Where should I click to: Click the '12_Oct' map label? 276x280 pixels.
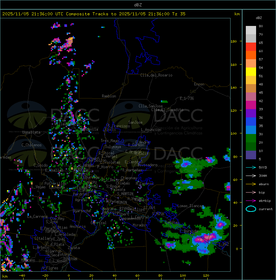pyautogui.click(x=149, y=208)
